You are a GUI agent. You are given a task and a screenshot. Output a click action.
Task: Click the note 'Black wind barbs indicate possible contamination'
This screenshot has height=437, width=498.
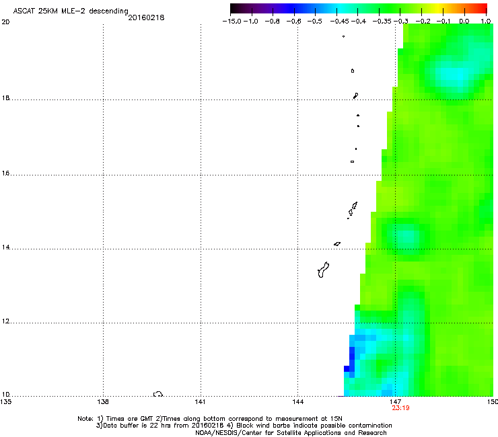314,426
